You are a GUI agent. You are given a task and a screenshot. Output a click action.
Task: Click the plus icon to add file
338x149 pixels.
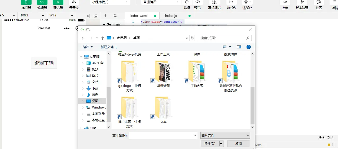(106, 16)
